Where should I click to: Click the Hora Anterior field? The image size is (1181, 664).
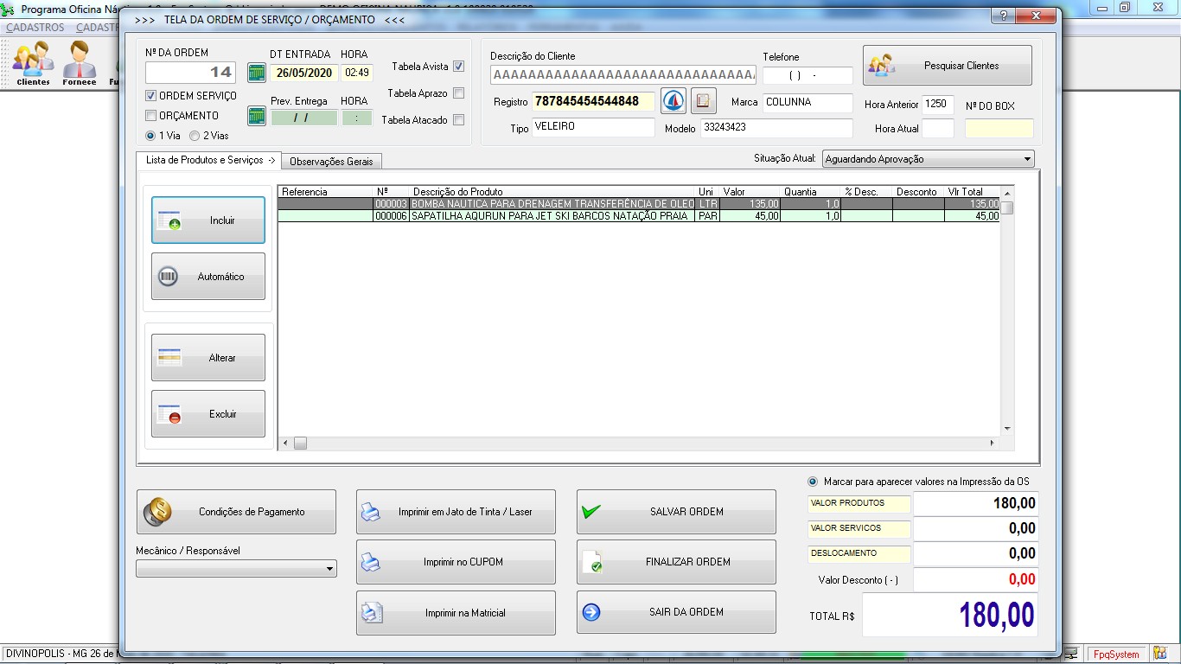point(938,104)
